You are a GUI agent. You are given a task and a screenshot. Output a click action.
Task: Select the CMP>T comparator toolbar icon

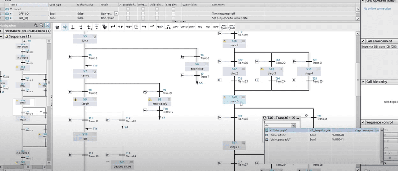click(176, 26)
